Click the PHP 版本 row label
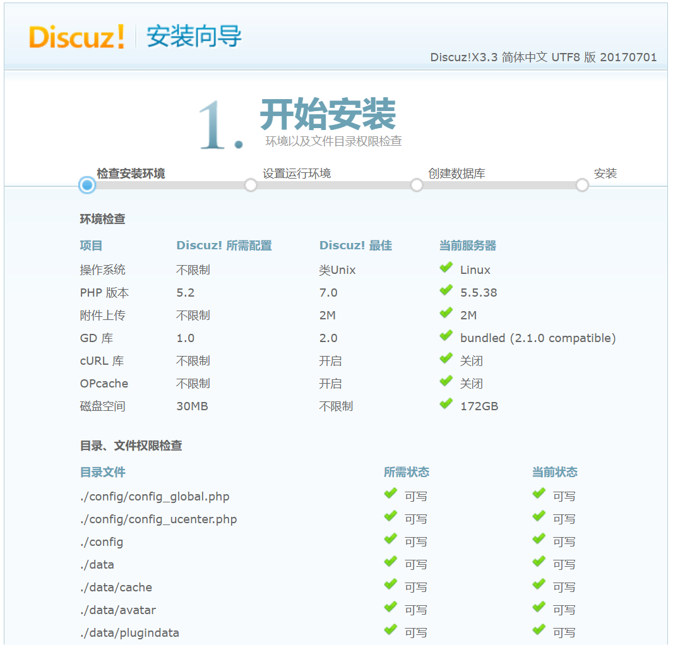 104,293
